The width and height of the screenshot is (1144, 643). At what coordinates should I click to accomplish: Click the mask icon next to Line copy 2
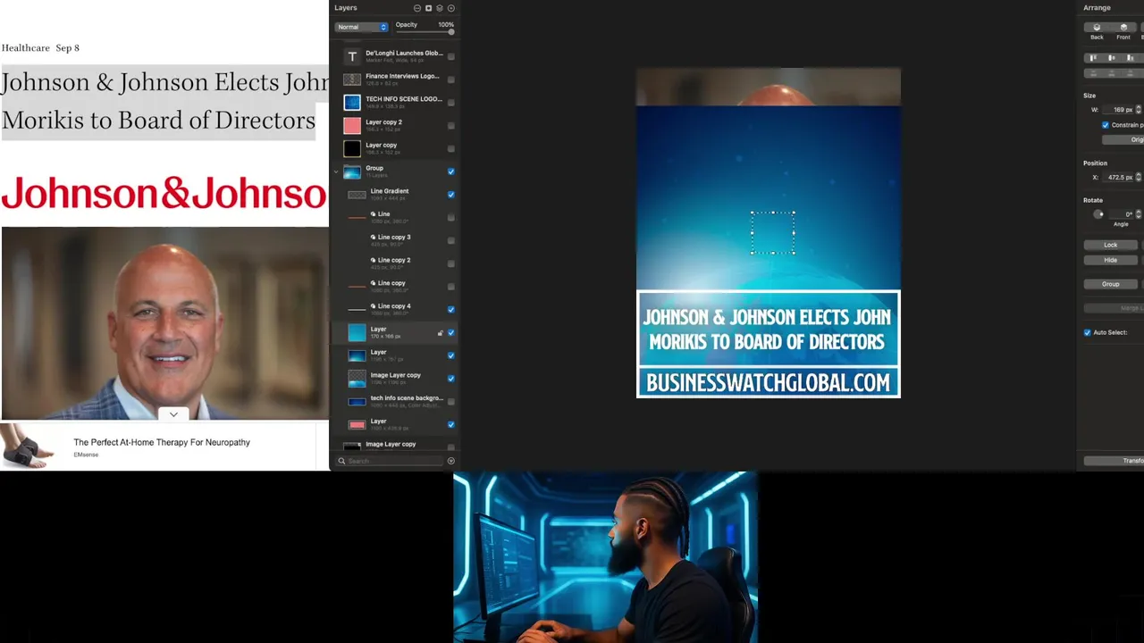[374, 260]
